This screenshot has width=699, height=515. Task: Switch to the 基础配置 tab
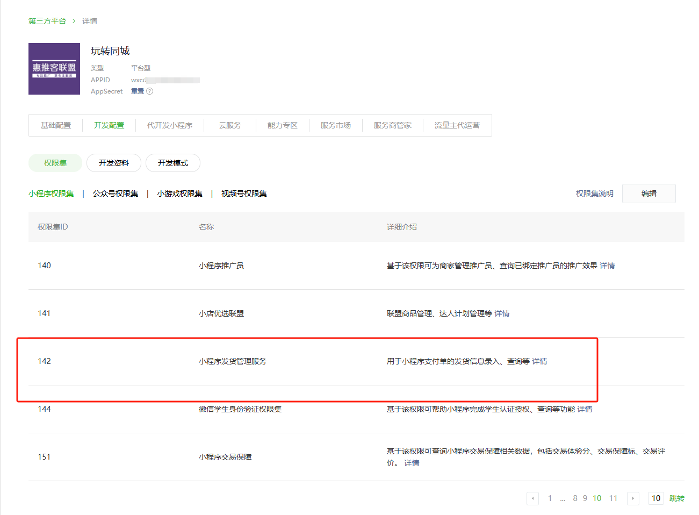pyautogui.click(x=56, y=125)
